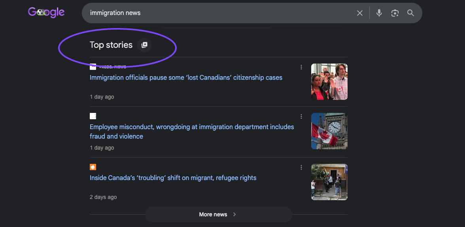This screenshot has height=227, width=465.
Task: Click publisher favicon above 'lost Canadians' headline
Action: pos(93,67)
